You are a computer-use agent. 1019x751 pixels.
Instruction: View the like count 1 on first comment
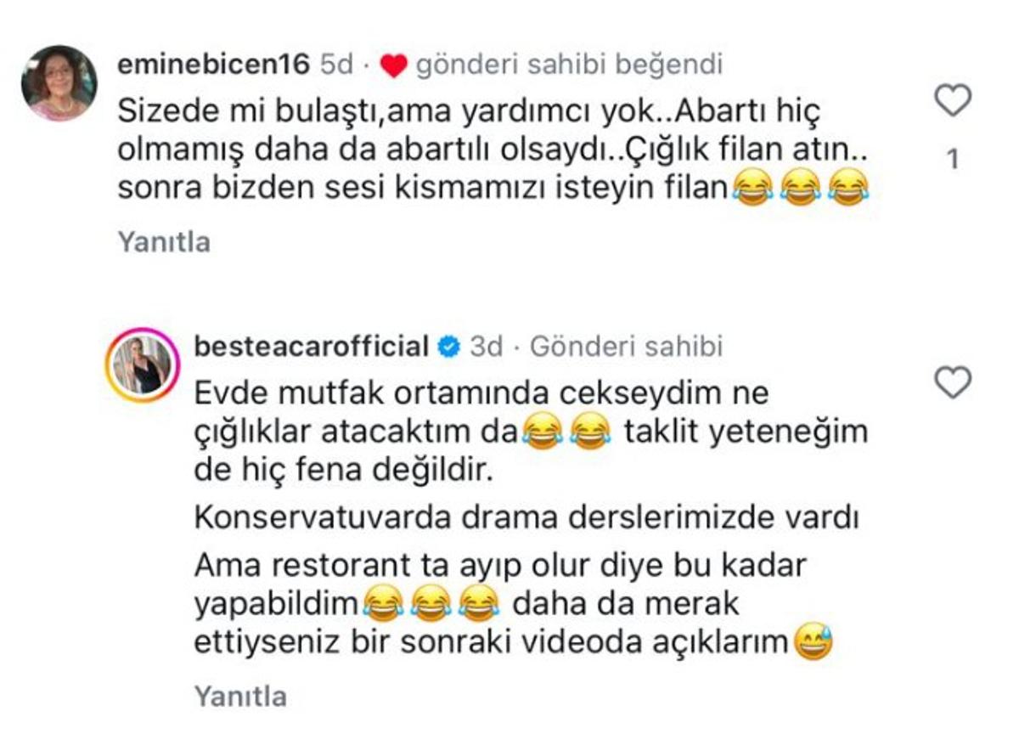point(953,160)
